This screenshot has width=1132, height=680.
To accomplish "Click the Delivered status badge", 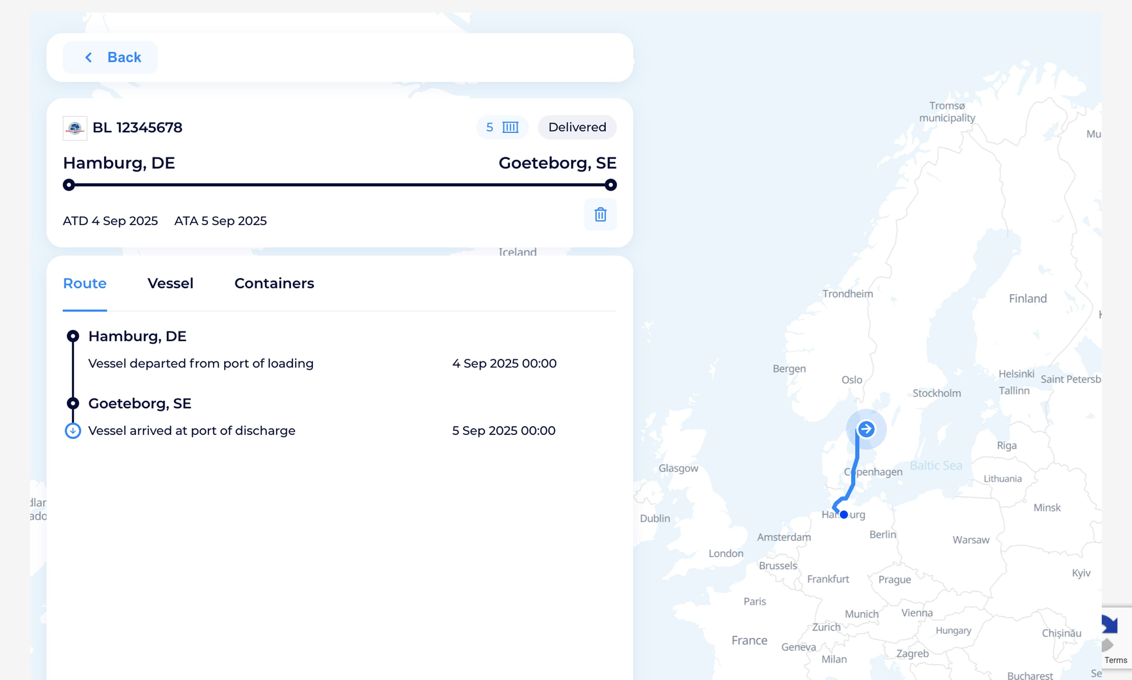I will pos(577,127).
